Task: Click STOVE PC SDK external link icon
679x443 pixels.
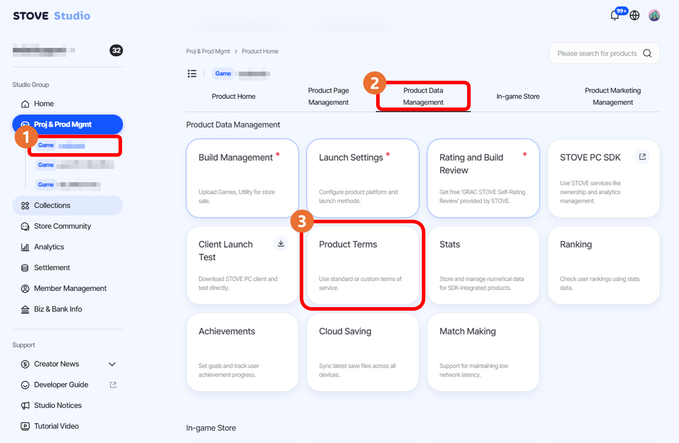Action: coord(642,157)
